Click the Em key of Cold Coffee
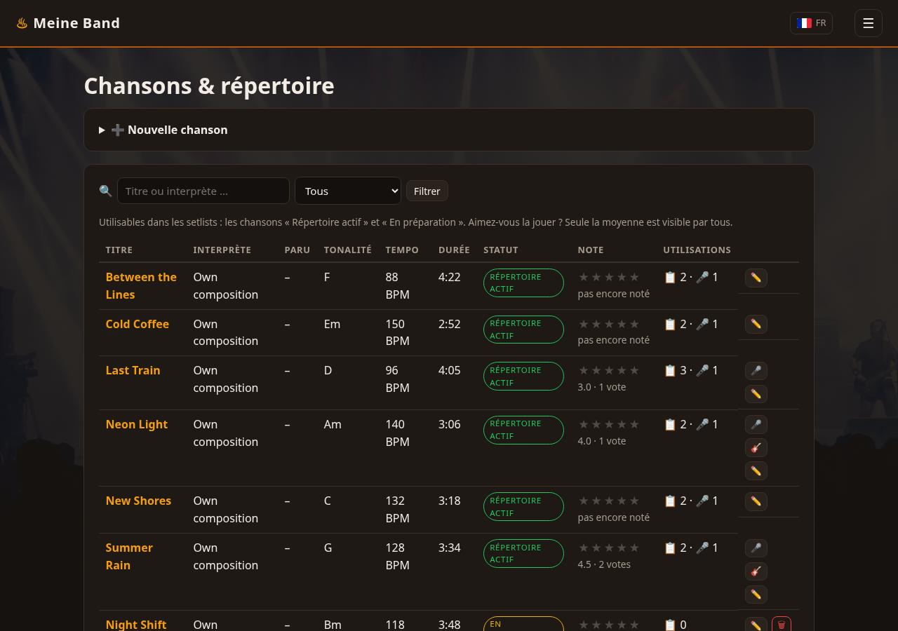This screenshot has height=631, width=898. click(332, 324)
